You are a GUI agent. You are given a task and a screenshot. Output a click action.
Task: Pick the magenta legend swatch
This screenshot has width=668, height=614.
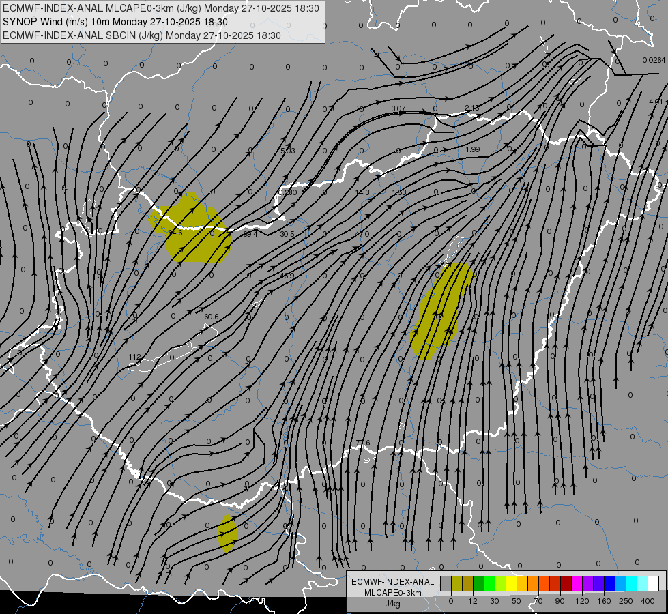[x=577, y=583]
